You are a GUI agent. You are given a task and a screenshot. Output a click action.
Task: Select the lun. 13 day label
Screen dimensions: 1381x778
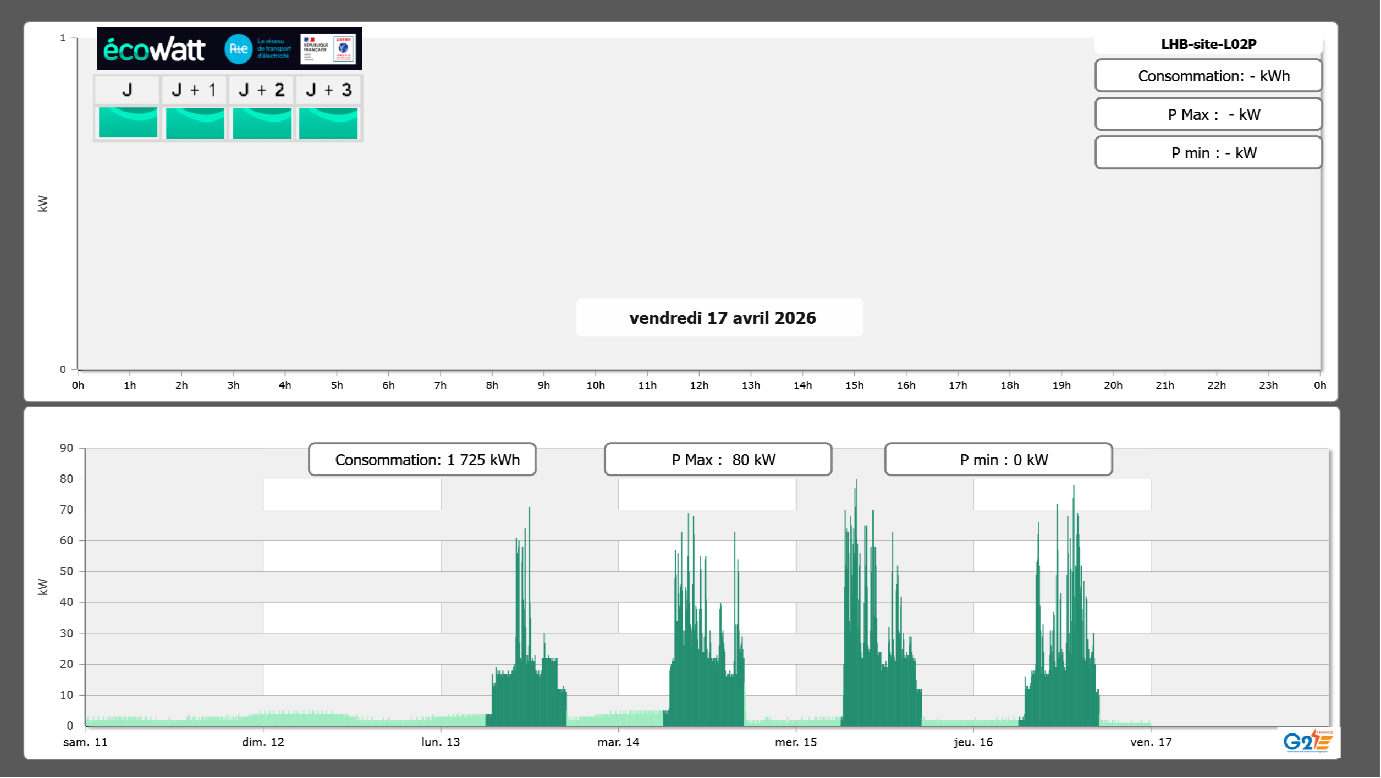click(441, 742)
